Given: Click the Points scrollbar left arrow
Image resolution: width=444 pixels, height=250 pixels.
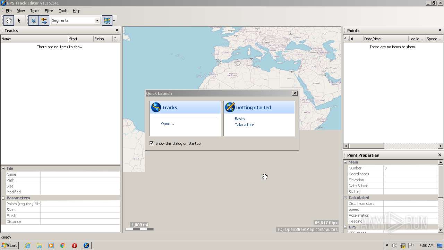Looking at the screenshot, I should click(345, 146).
